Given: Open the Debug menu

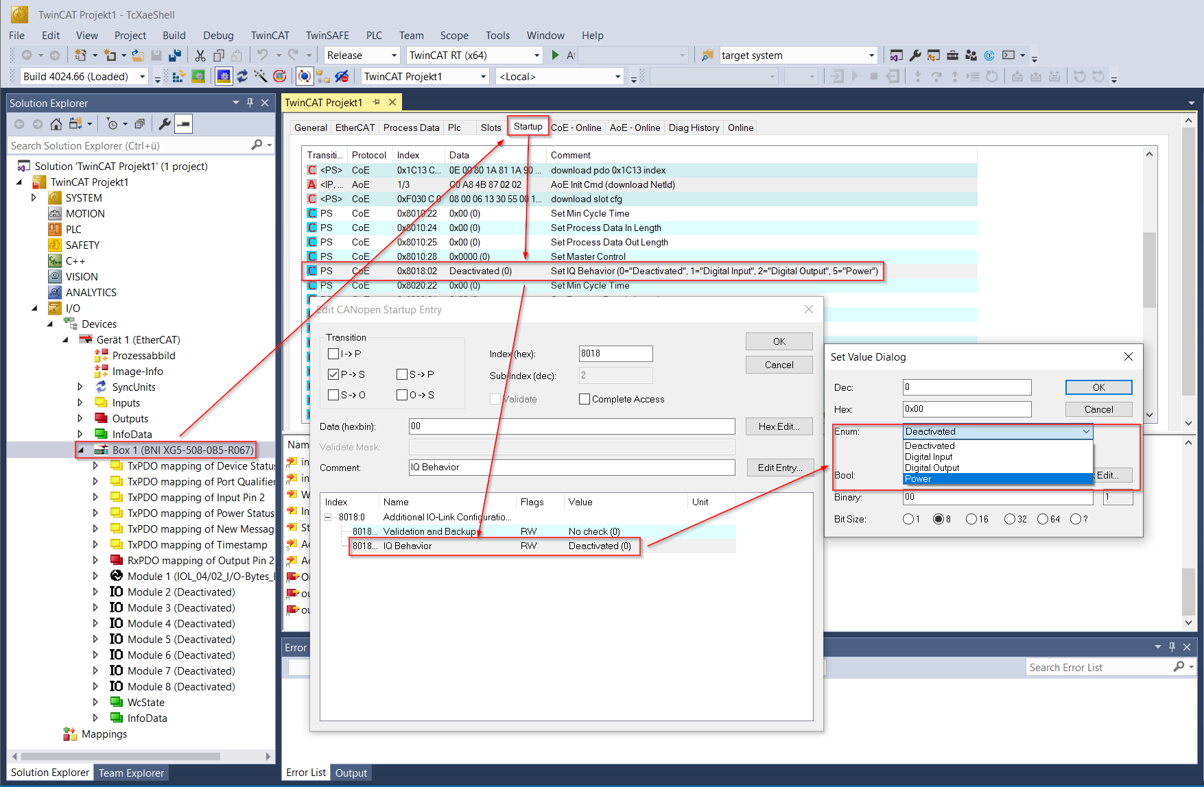Looking at the screenshot, I should [218, 36].
